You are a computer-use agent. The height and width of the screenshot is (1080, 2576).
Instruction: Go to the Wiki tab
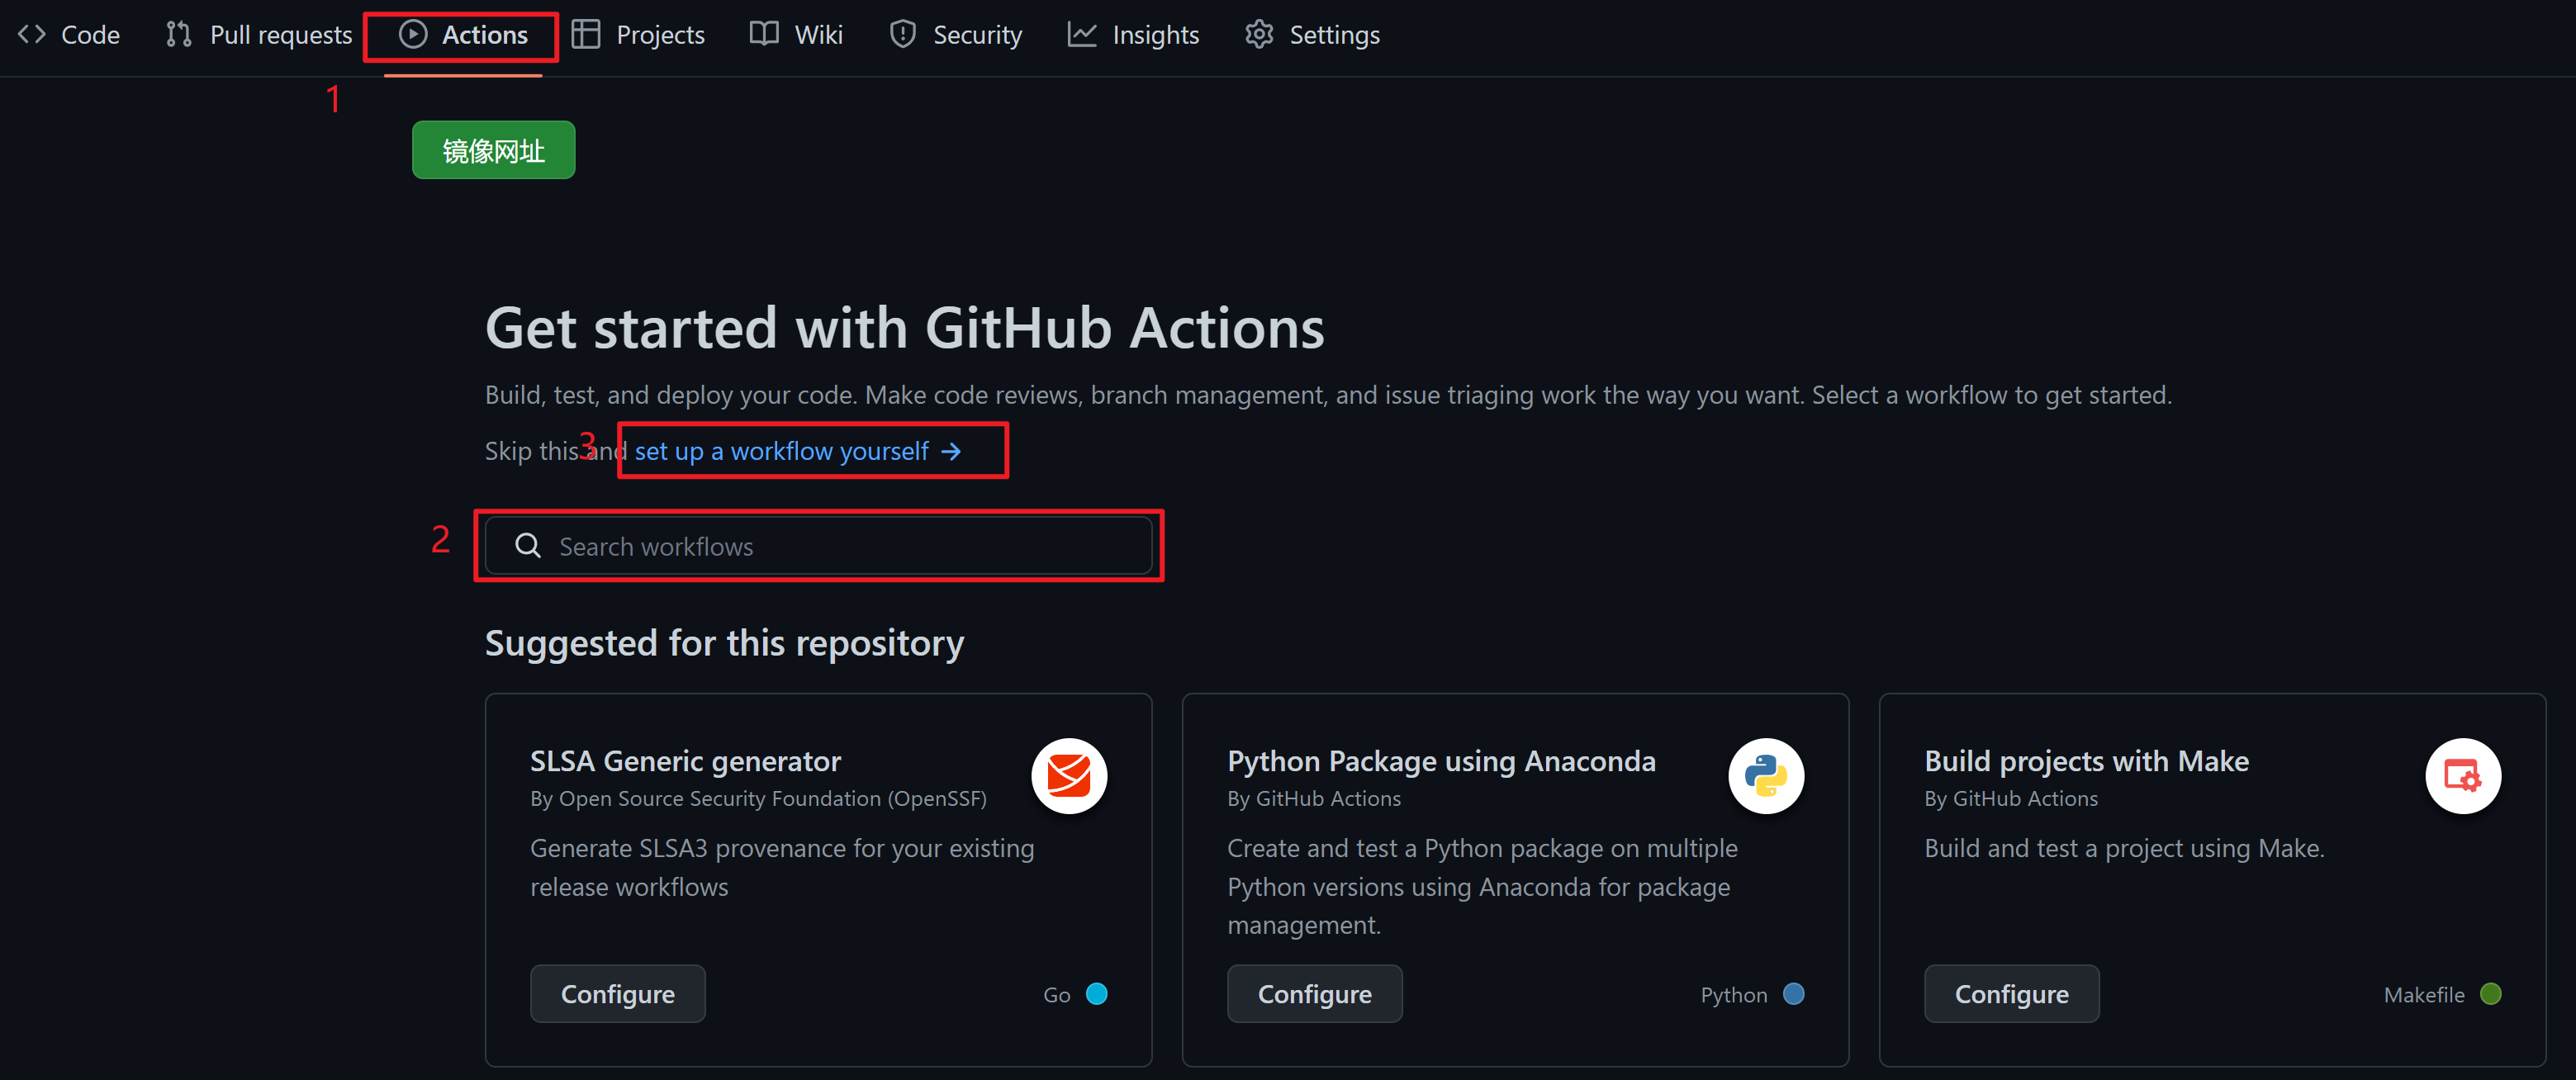point(797,35)
